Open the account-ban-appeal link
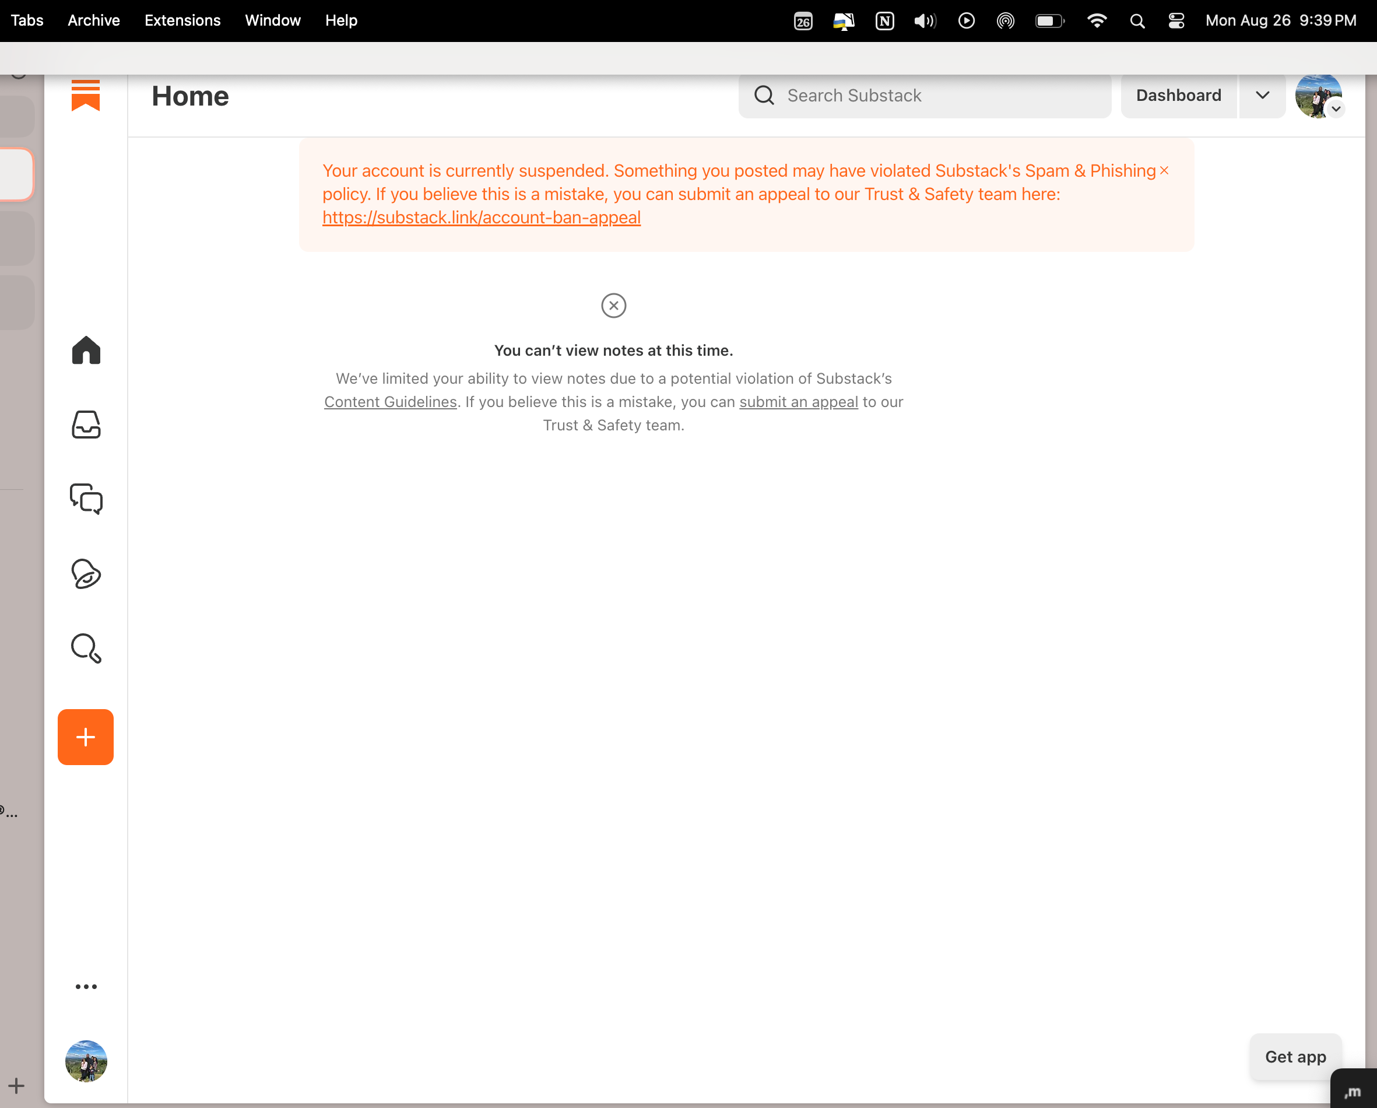The image size is (1377, 1108). point(481,218)
